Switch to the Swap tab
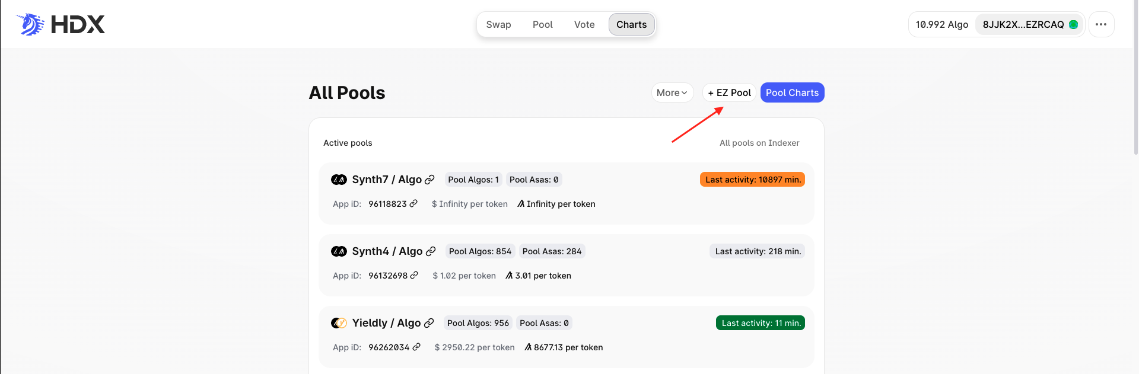 (x=498, y=24)
